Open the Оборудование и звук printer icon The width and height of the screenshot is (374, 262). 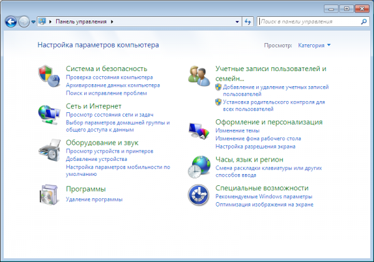[x=49, y=150]
